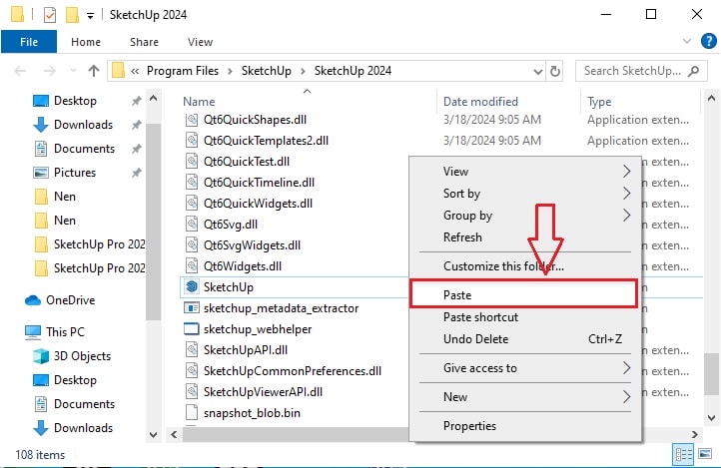Click the Help question mark icon
Screen dimensions: 721x468
[709, 41]
